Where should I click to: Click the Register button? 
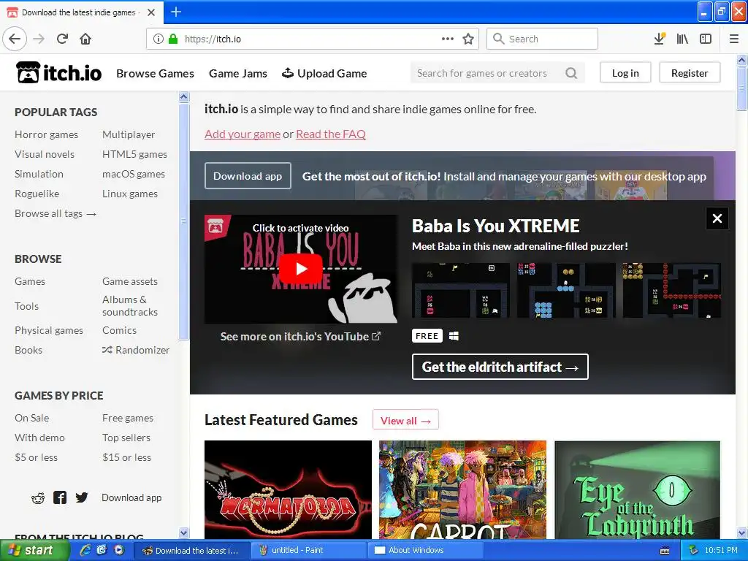(690, 73)
